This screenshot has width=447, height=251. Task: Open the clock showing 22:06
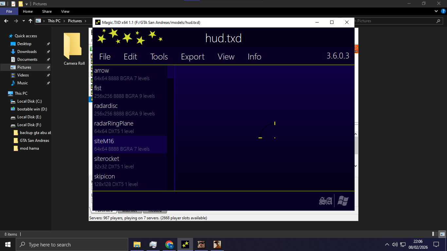coord(418,244)
